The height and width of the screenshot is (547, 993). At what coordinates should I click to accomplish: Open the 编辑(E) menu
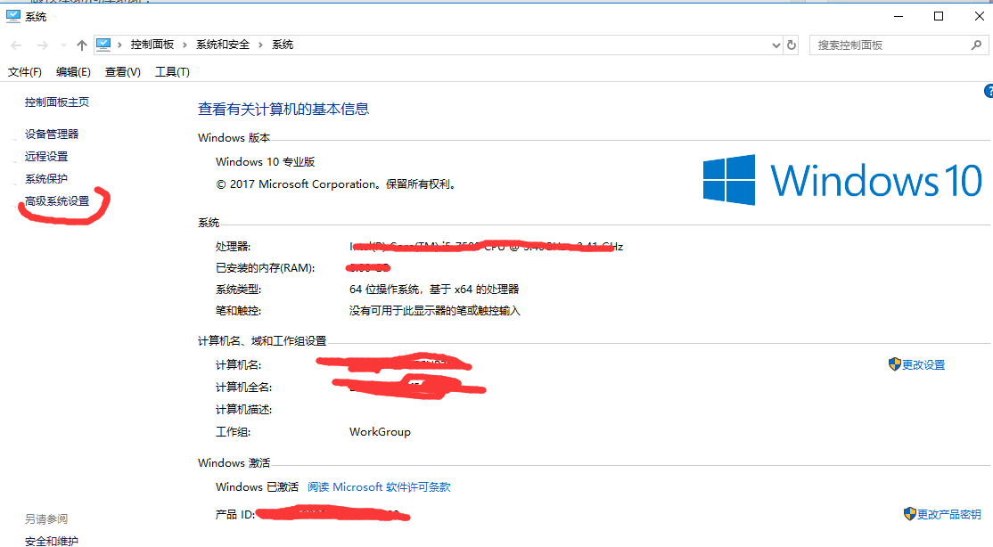pyautogui.click(x=73, y=72)
